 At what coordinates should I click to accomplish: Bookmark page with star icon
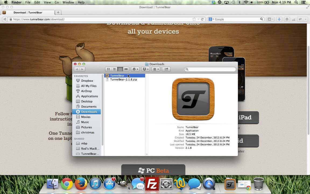(194, 19)
